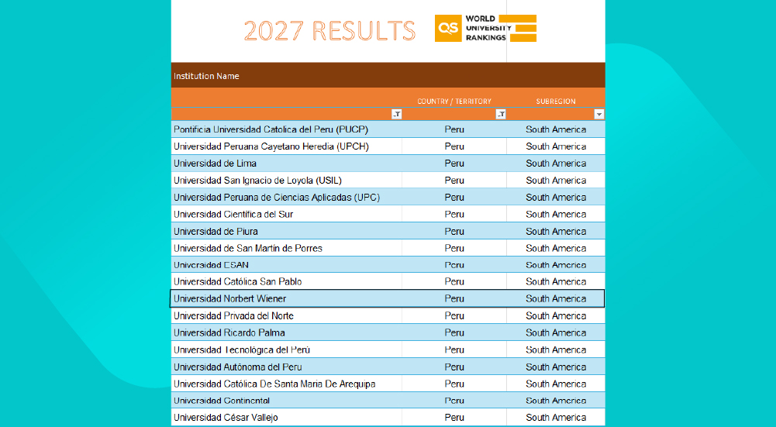776x427 pixels.
Task: Select the Universidad de Lima cell
Action: [x=287, y=164]
